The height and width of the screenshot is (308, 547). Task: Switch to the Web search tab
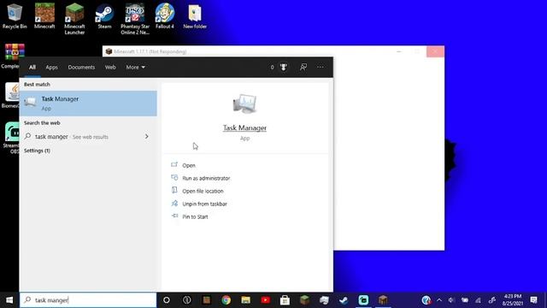pos(110,67)
